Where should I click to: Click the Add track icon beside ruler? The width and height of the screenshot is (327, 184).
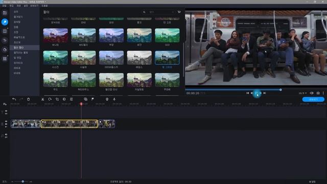click(x=5, y=104)
